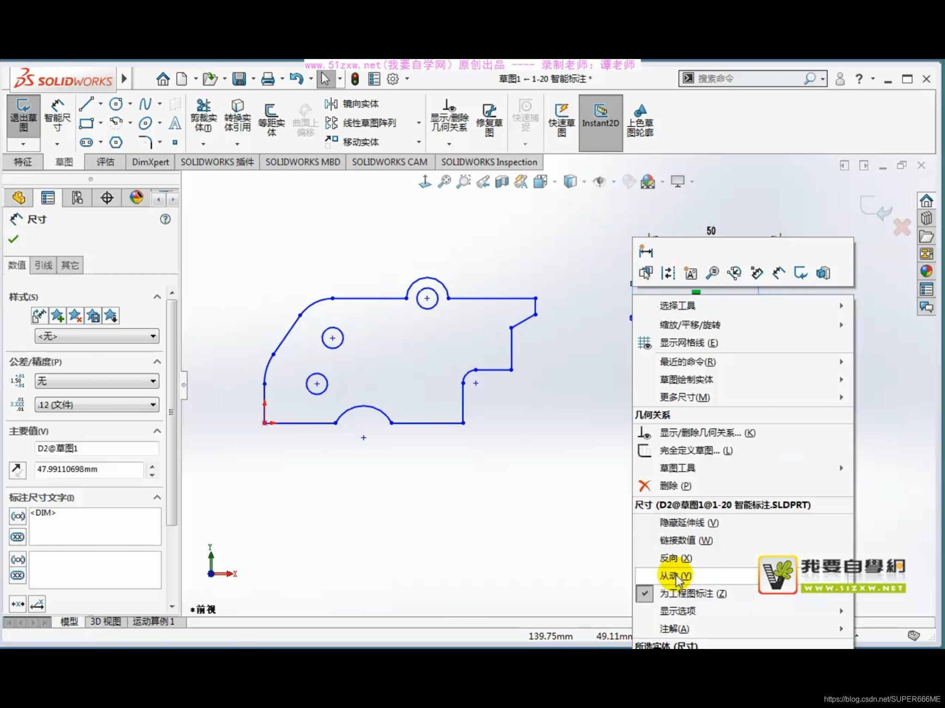This screenshot has width=945, height=708.
Task: Click the property panel vertical scrollbar
Action: coord(172,413)
